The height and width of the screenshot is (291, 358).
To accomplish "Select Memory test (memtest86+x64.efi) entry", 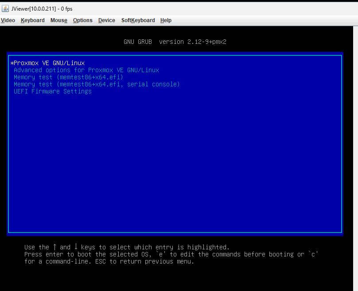I will click(x=69, y=77).
